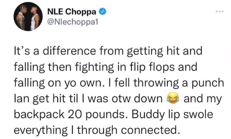The width and height of the screenshot is (231, 139).
Task: Click the shirtless tattooed man in avatar
Action: coord(22,17)
